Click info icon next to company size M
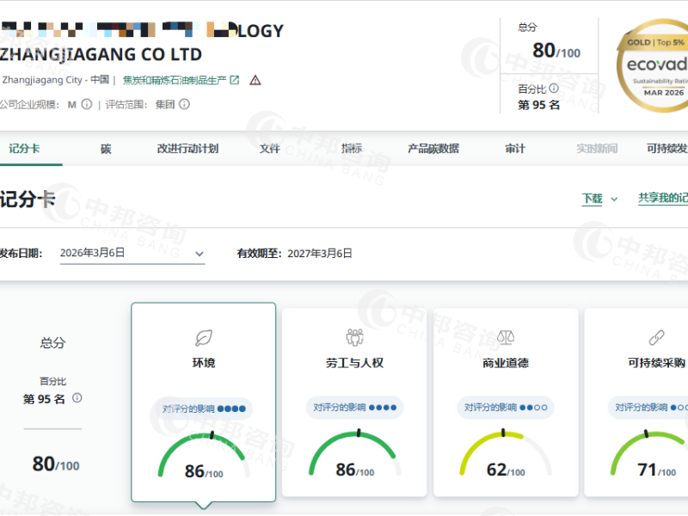This screenshot has height=516, width=688. (86, 105)
